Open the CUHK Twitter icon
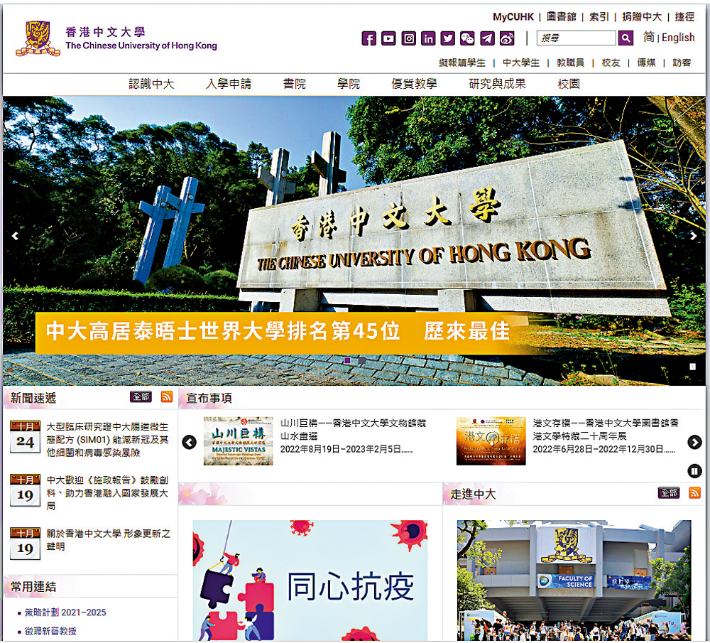 448,38
